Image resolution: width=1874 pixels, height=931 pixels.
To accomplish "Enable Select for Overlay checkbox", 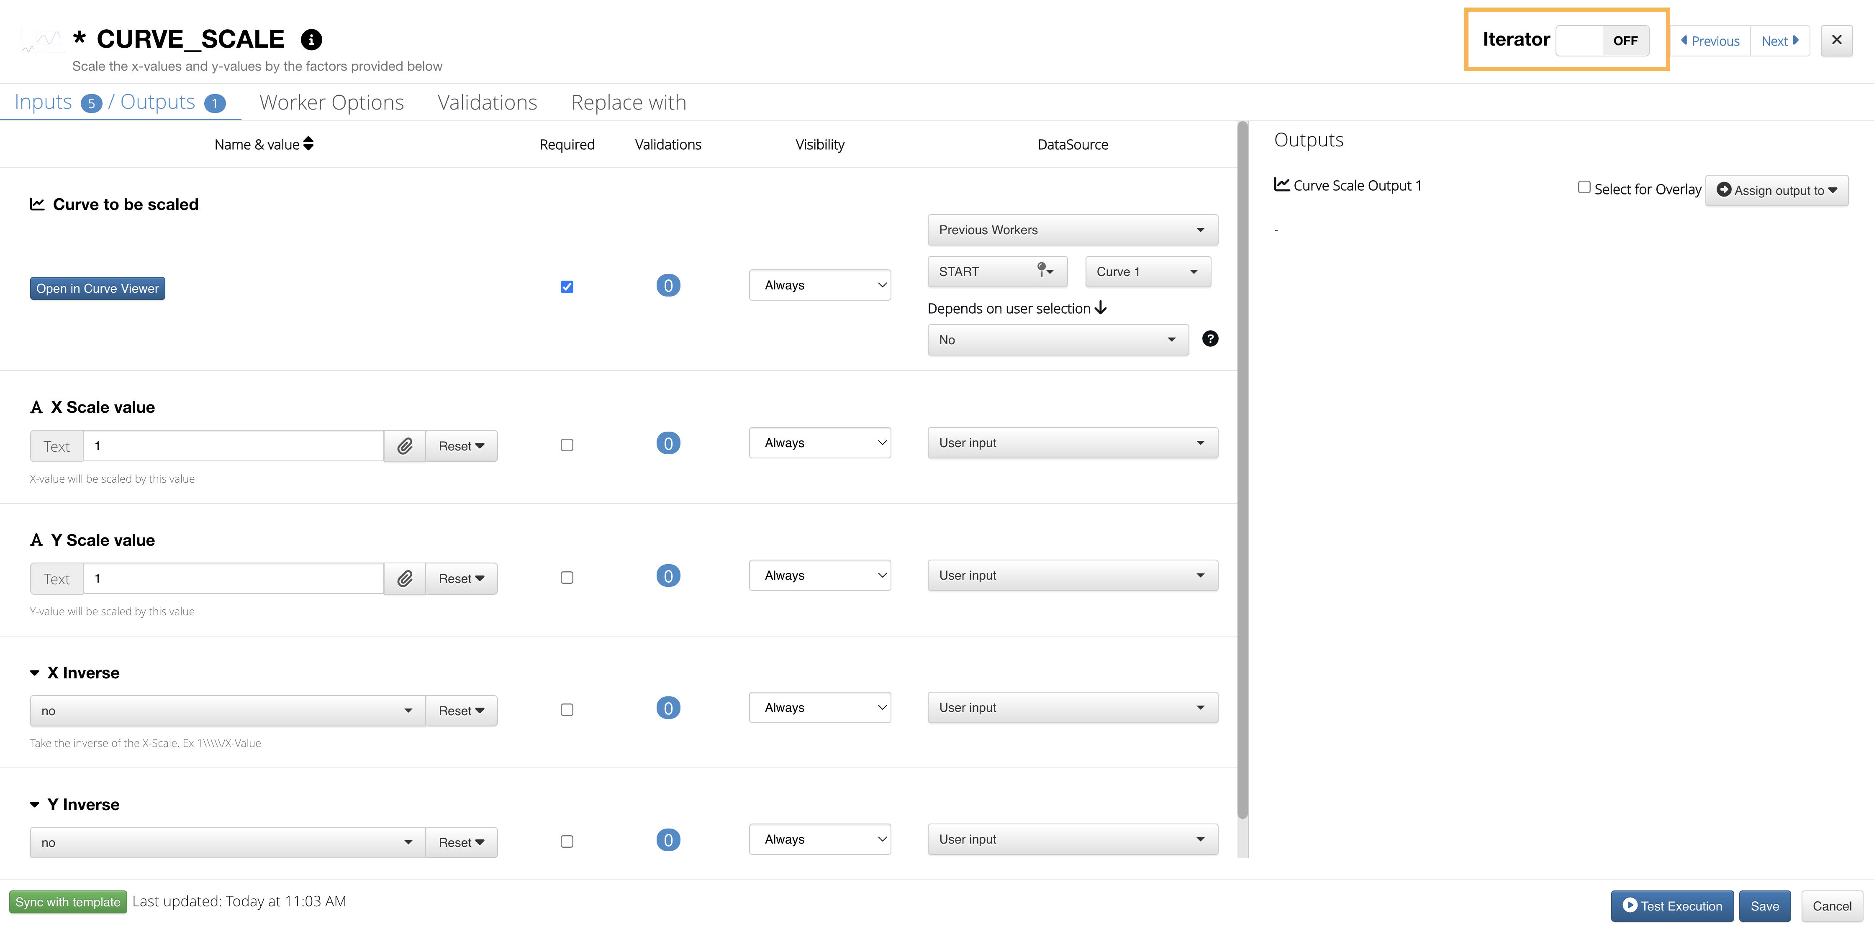I will [1584, 187].
